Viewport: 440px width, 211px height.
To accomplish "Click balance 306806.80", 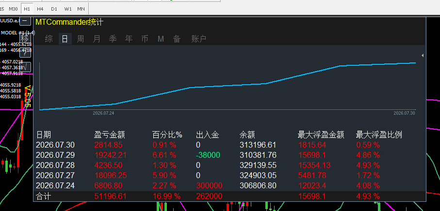I will point(258,185).
